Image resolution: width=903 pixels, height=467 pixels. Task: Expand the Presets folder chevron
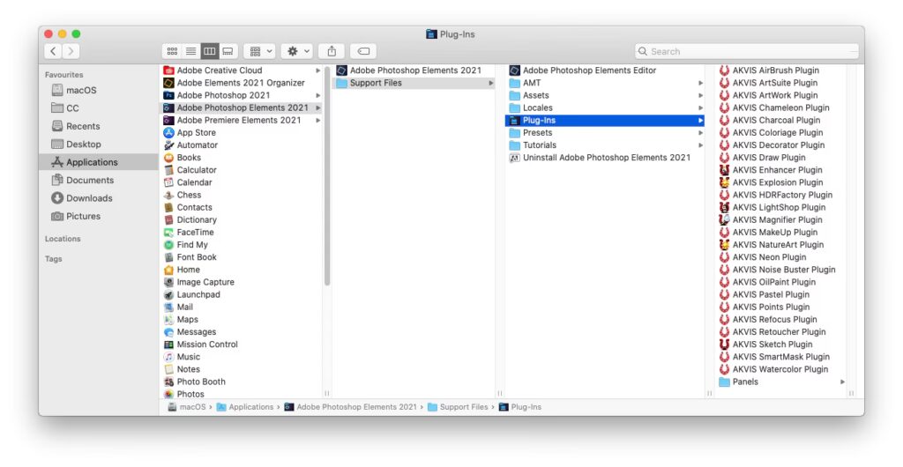(700, 133)
